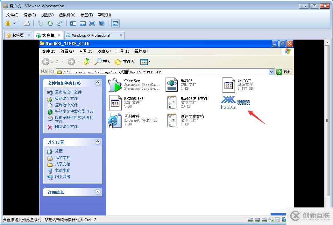
Task: Open the forward history dropdown arrow
Action: 79,62
